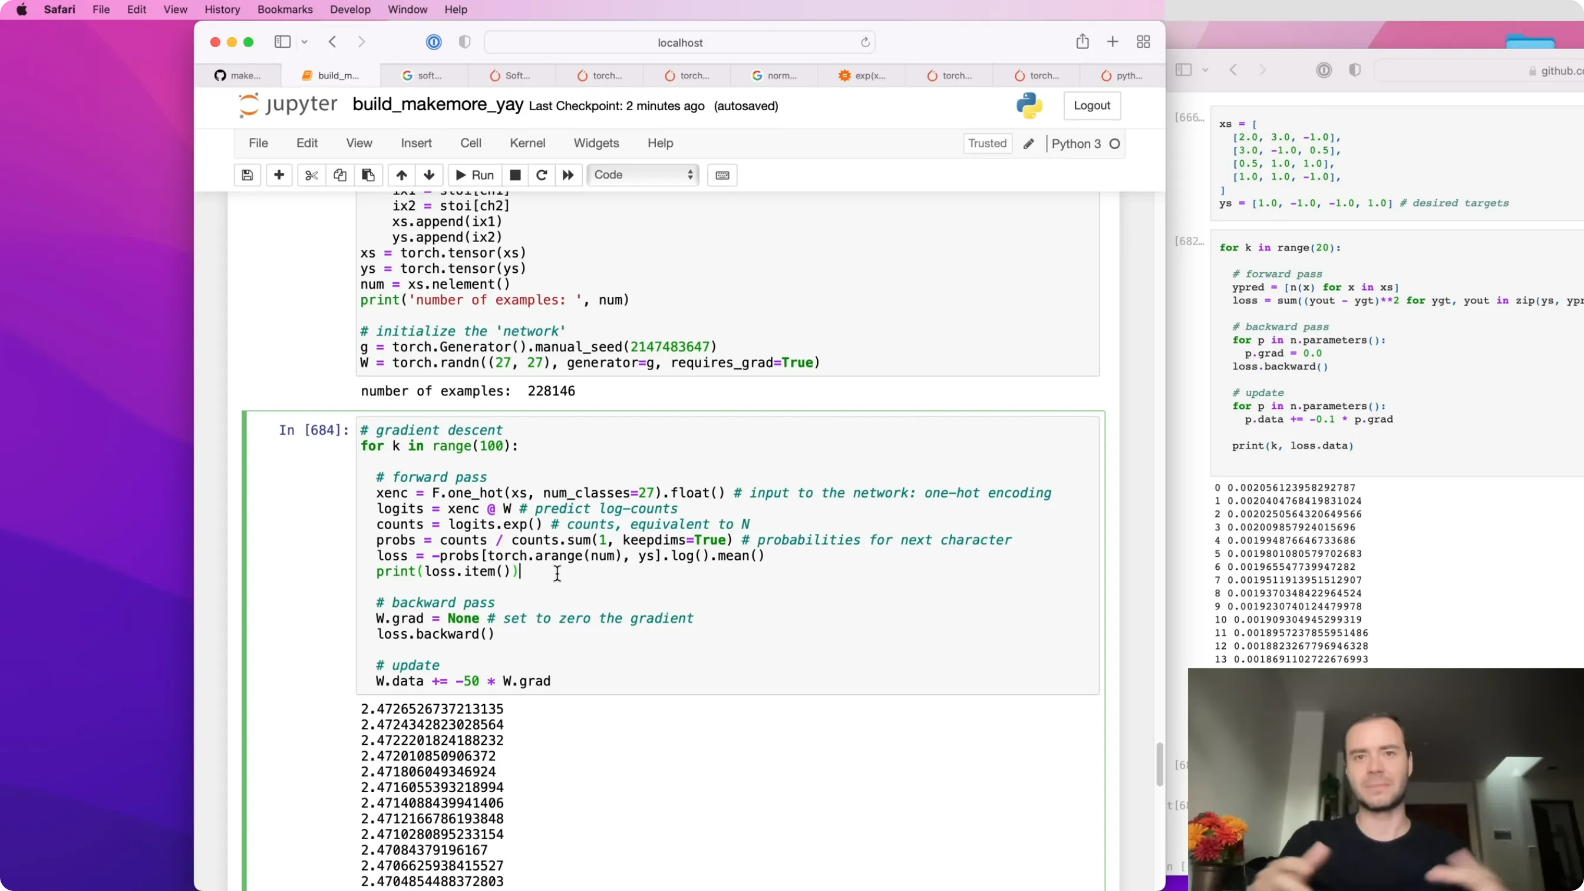The image size is (1584, 891).
Task: Open the Jupyter Kernel menu
Action: click(527, 143)
